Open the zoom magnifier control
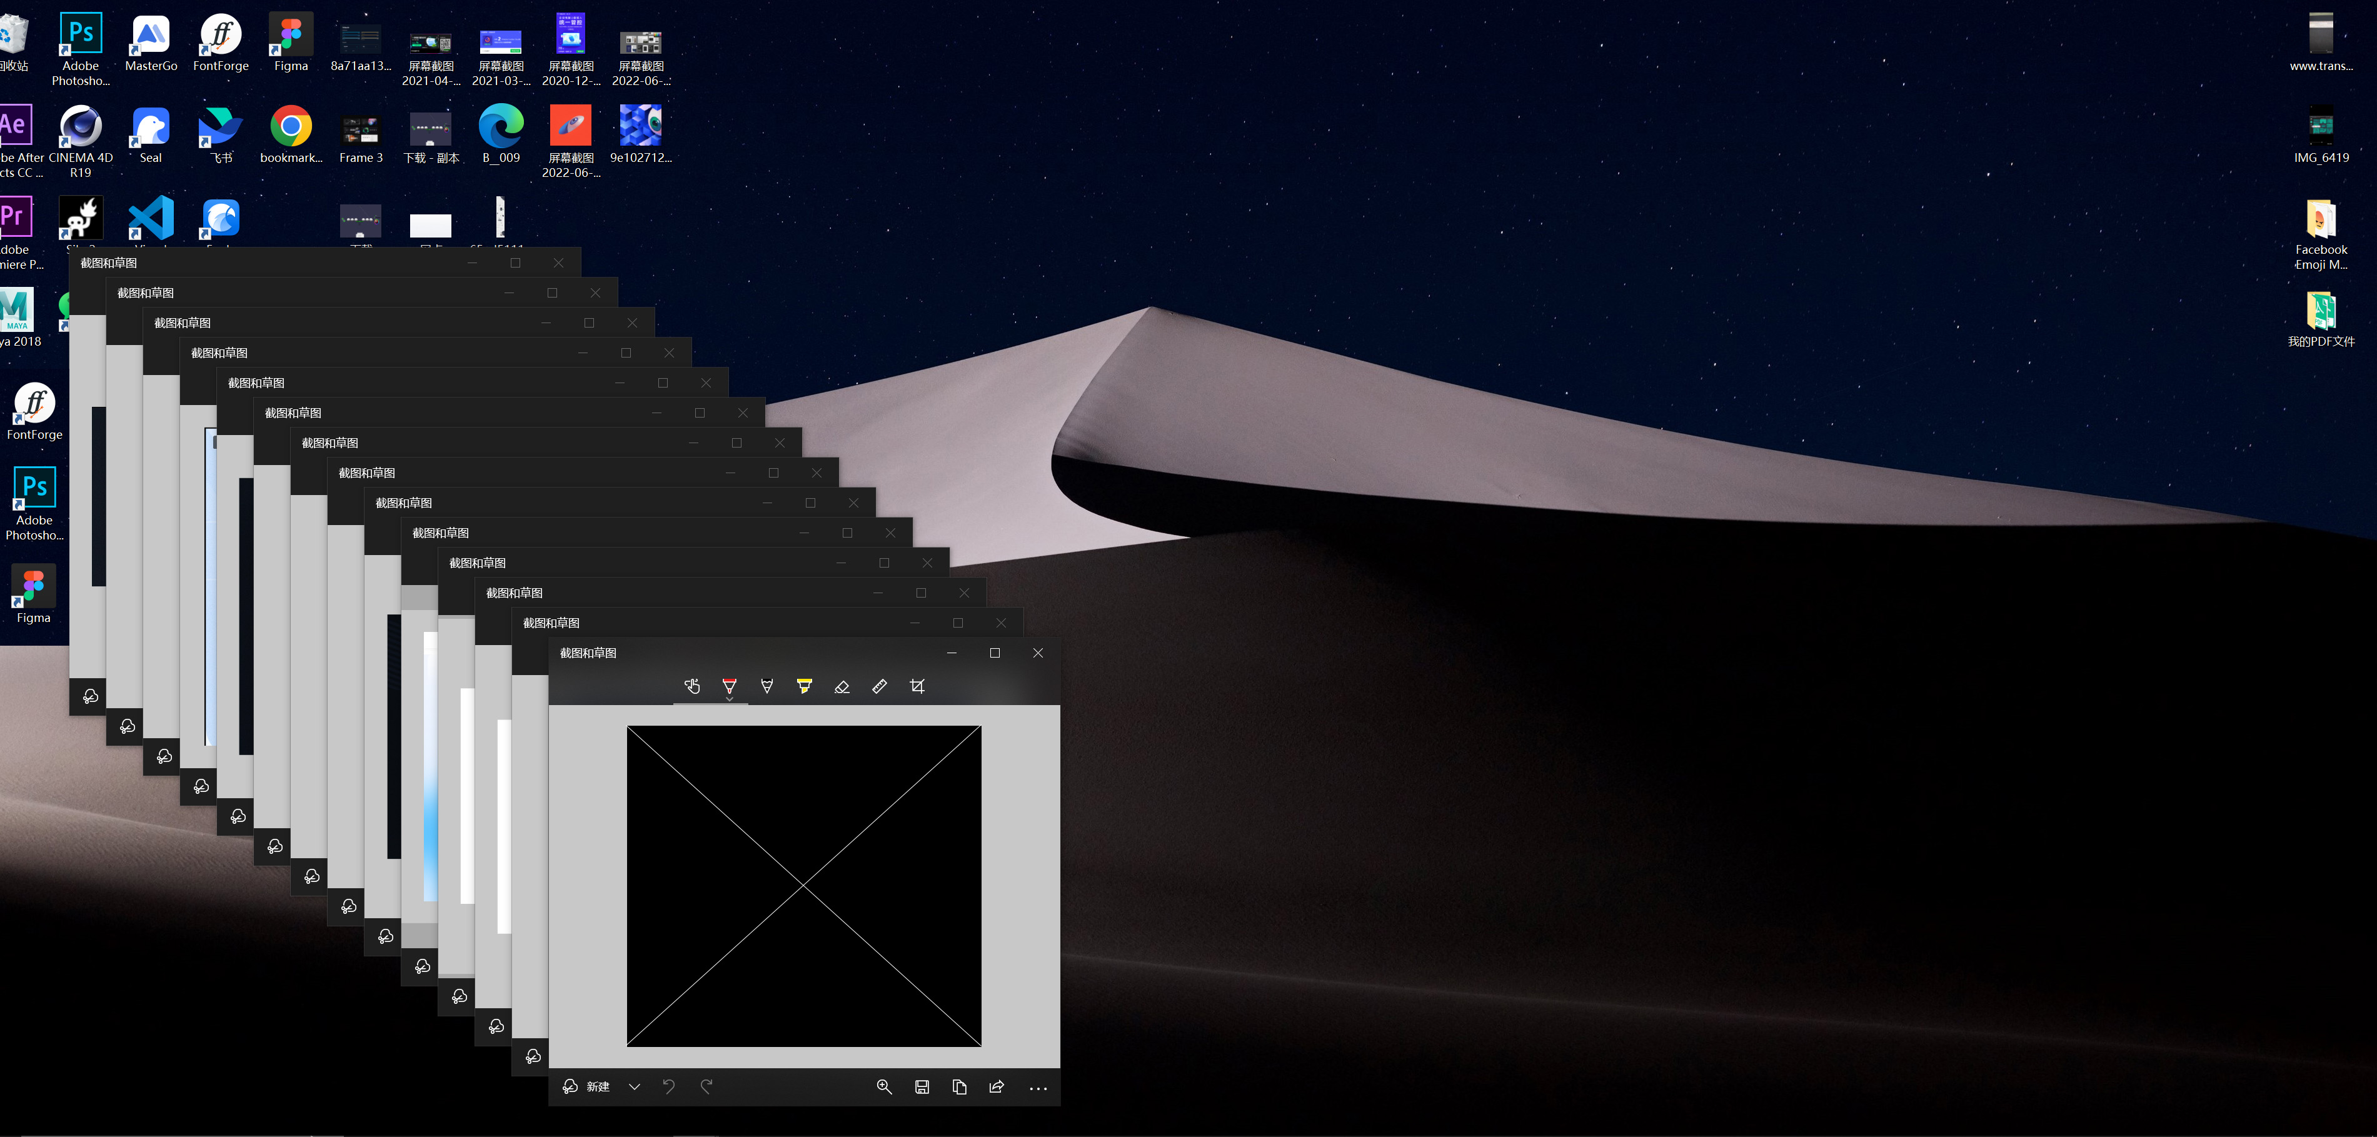 tap(884, 1086)
